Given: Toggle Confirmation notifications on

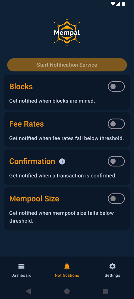Looking at the screenshot, I should (116, 161).
